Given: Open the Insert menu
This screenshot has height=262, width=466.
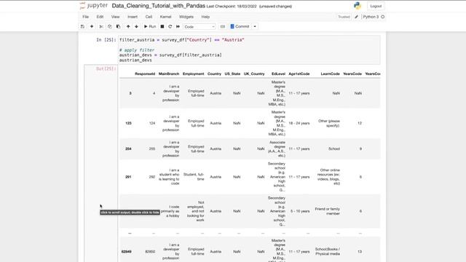Looking at the screenshot, I should [133, 17].
